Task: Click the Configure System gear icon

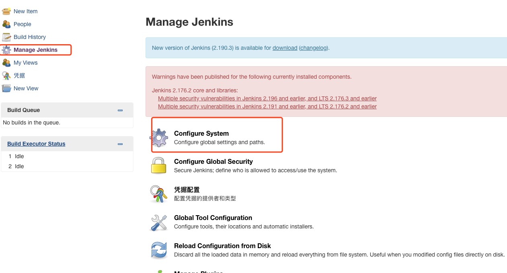Action: click(159, 138)
